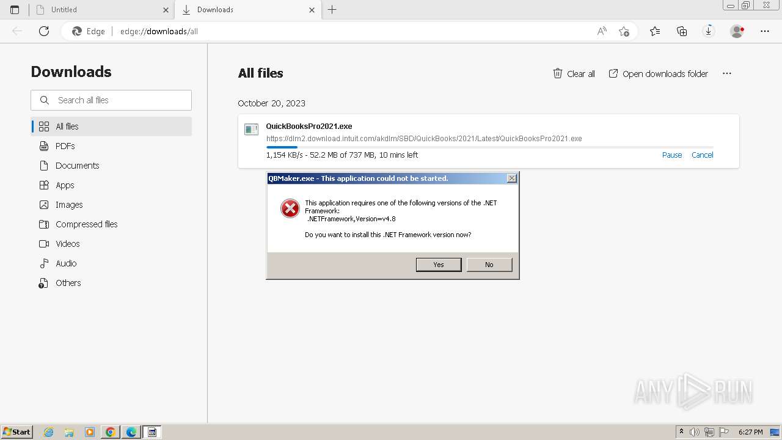Open Action Center flag icon
Screen dimensions: 782x440
pyautogui.click(x=723, y=432)
